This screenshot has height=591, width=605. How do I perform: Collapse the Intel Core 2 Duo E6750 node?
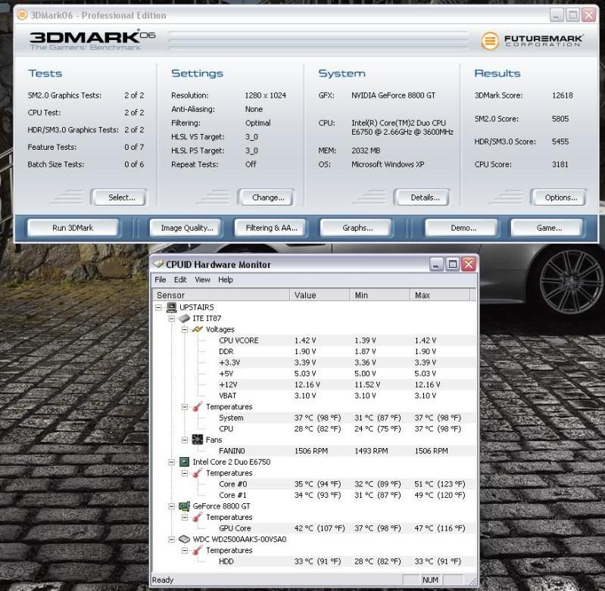(172, 462)
